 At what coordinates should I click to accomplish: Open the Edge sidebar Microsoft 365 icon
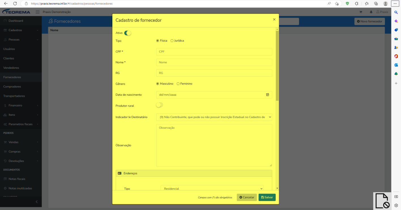point(396,56)
